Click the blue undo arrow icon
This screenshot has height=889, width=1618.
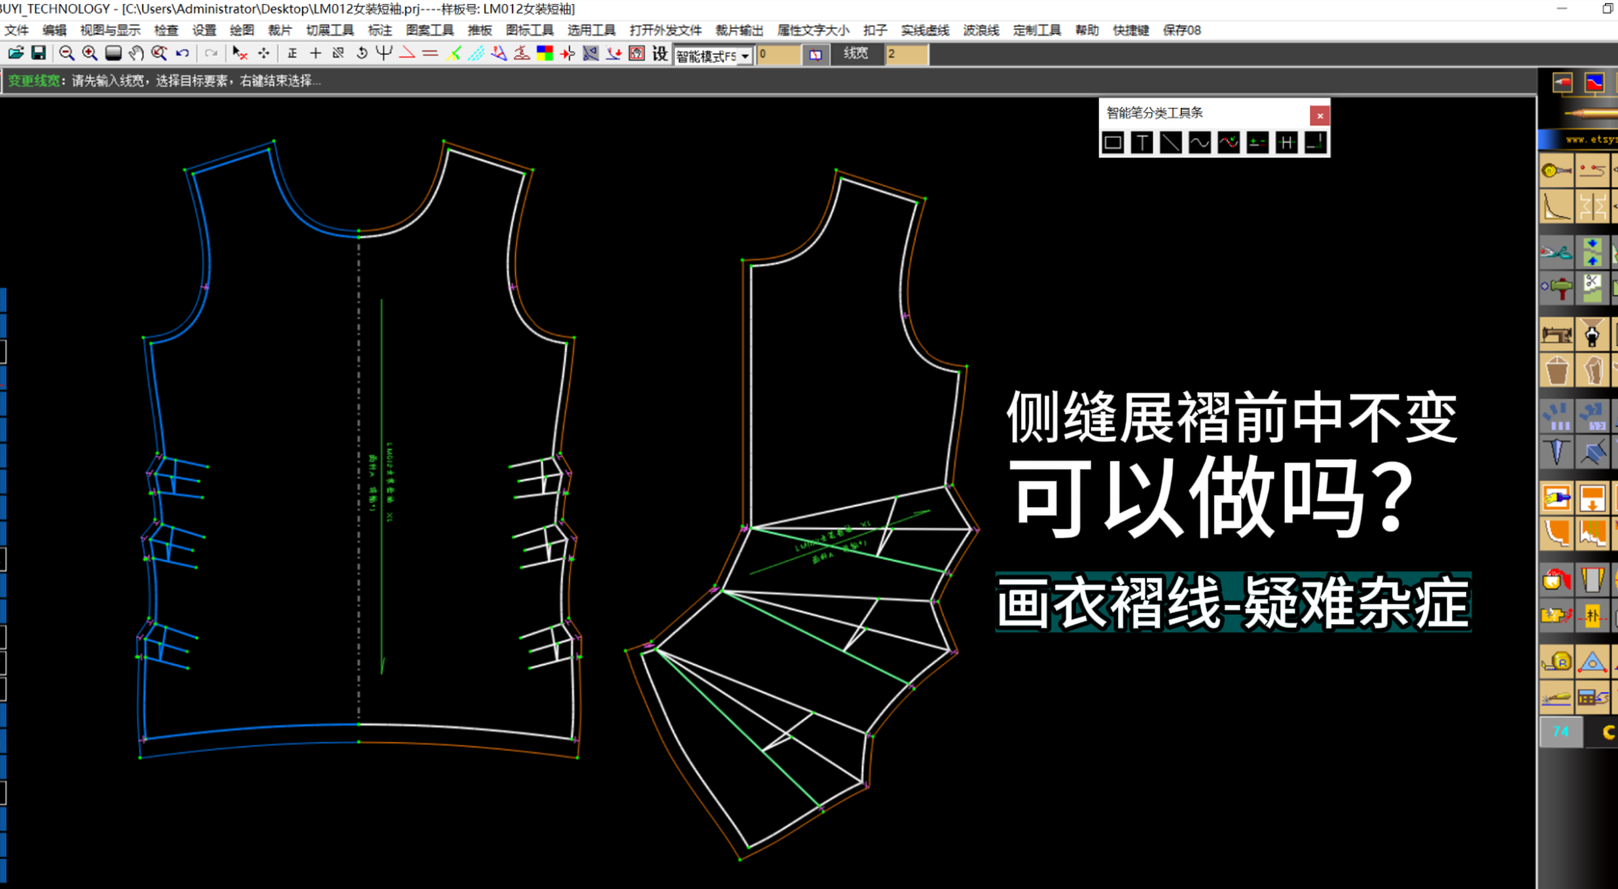[x=183, y=53]
